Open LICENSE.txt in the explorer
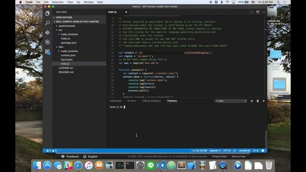Screen dimensions: 306x172 click(66, 68)
